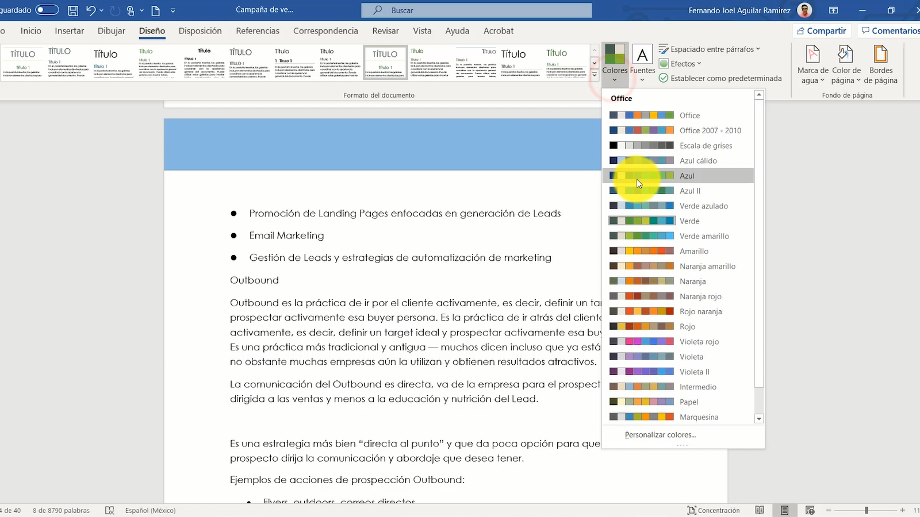
Task: Open the Dibujar tab
Action: click(x=112, y=31)
